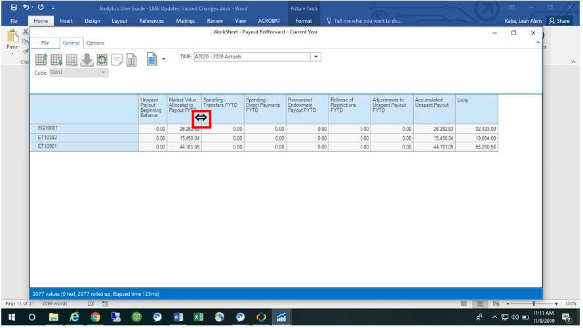The height and width of the screenshot is (328, 583).
Task: Click proofing check icon in Word status bar
Action: tap(90, 304)
